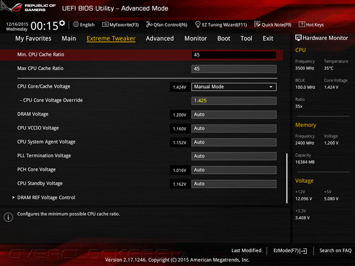Viewport: 355px width, 266px height.
Task: Select the CPU System Agent Voltage label
Action: point(46,142)
